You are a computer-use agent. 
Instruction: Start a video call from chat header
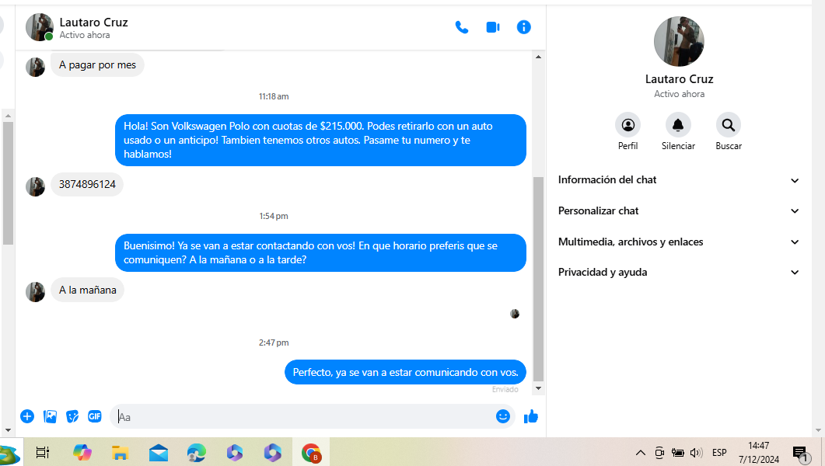(x=493, y=27)
